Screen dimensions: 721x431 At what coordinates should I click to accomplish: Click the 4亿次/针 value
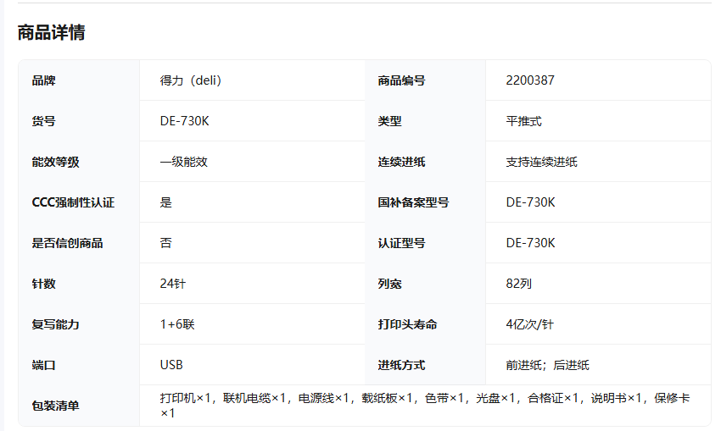click(529, 324)
